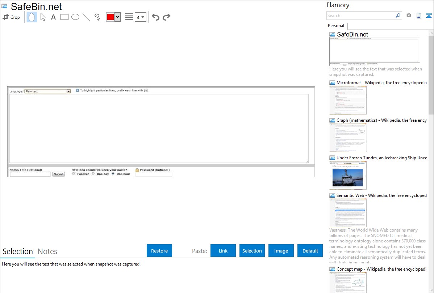Open the Under Frozen Tundra snapshot thumbnail
Viewport: 434px width, 293px height.
(x=348, y=175)
